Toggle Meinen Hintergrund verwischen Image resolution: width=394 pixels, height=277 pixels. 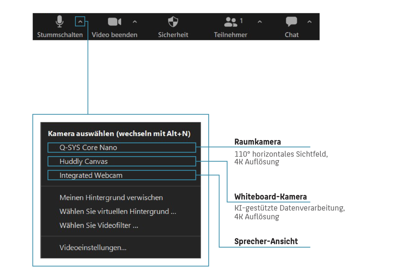tap(111, 198)
